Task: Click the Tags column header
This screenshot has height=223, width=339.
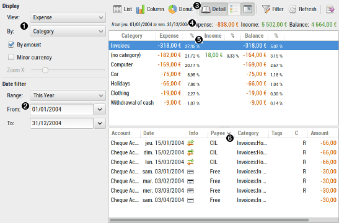Action: coord(280,133)
